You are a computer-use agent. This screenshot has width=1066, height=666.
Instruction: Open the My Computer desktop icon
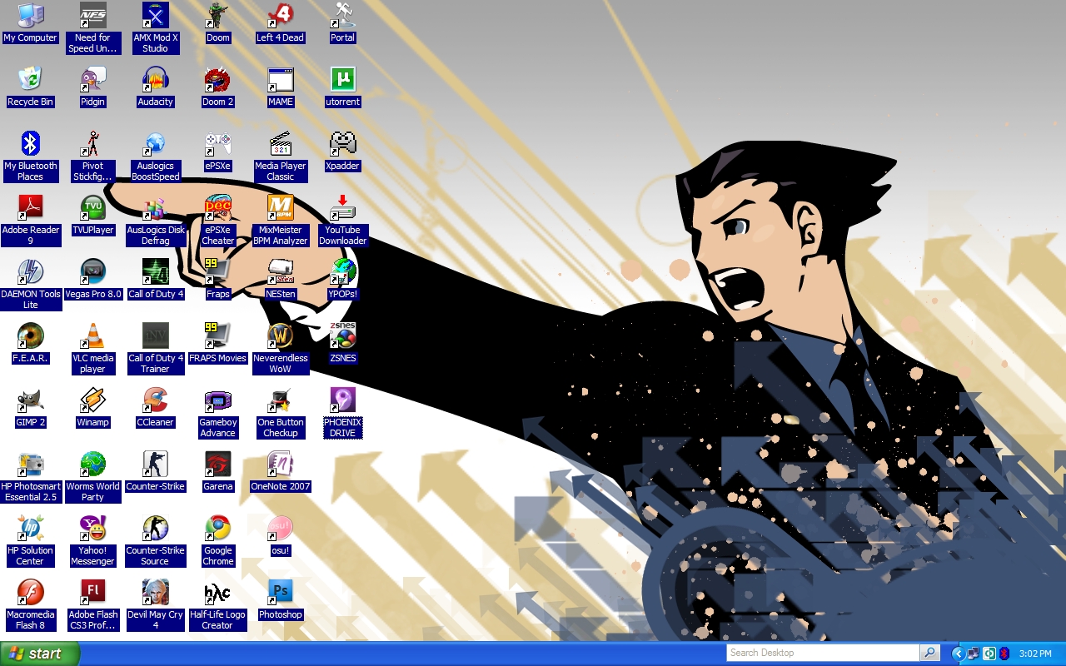click(x=31, y=15)
